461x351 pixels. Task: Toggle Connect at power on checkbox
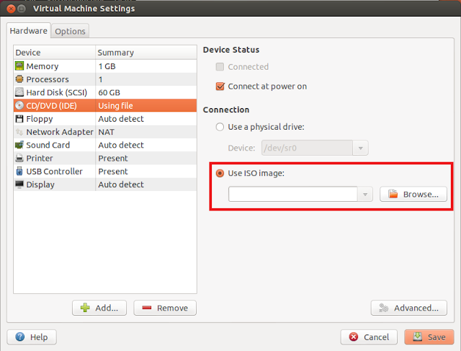coord(220,86)
